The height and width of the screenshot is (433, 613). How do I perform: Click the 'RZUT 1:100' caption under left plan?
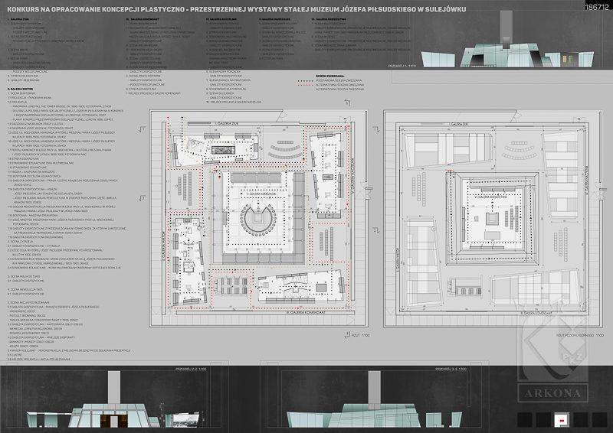[360, 335]
